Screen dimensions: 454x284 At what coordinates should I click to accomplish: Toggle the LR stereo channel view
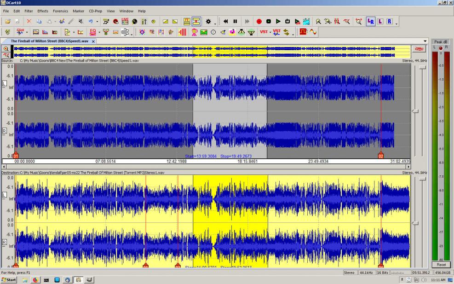tap(370, 22)
